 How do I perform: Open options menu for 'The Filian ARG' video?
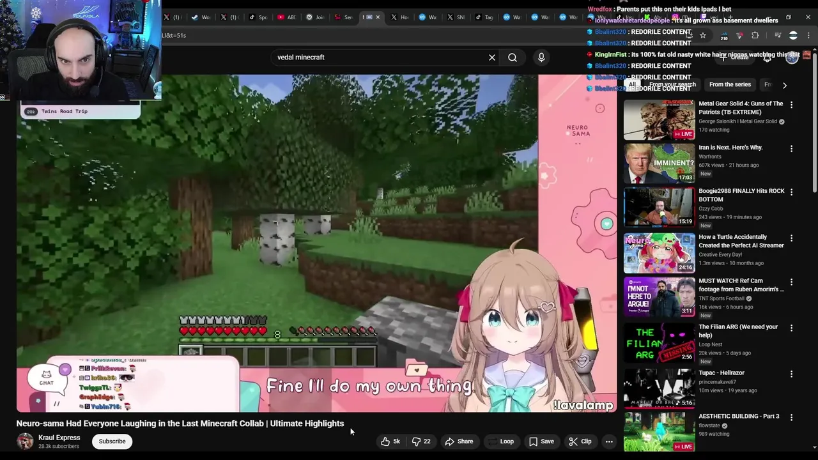click(x=791, y=328)
